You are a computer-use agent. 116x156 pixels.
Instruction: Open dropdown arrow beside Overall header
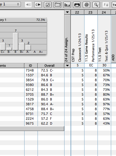coord(67,65)
